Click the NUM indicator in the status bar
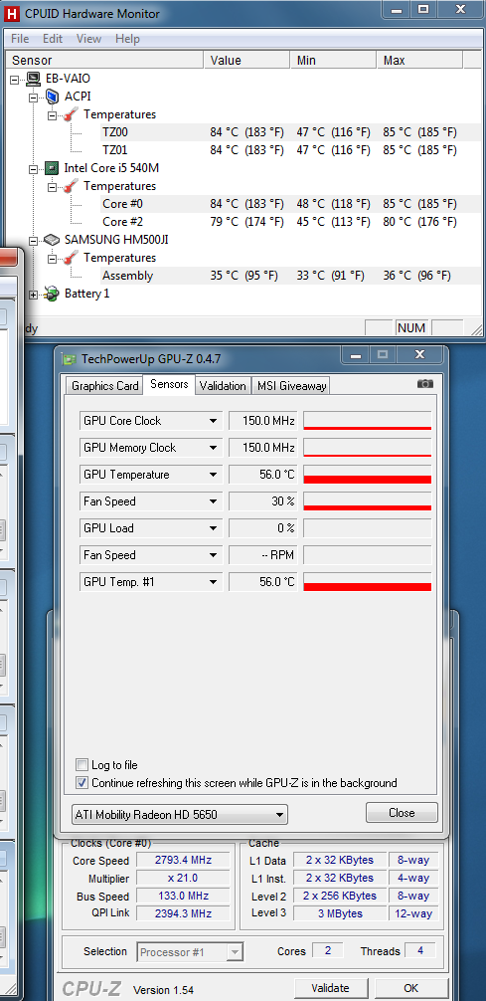486x1001 pixels. 410,327
